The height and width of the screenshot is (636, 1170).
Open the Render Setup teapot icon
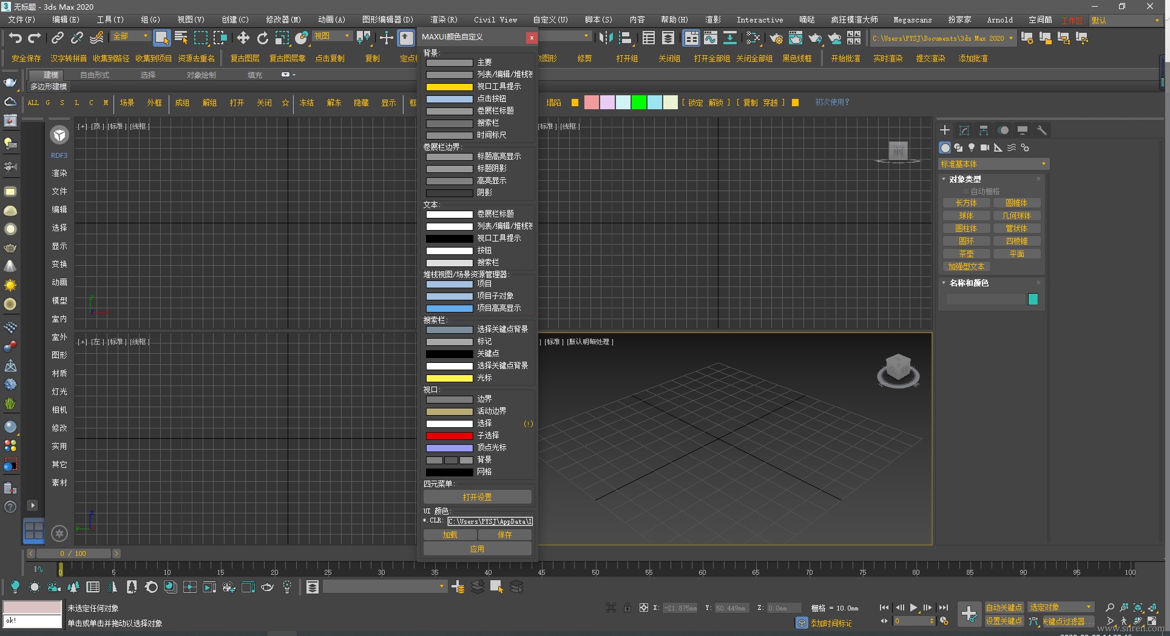click(x=776, y=38)
